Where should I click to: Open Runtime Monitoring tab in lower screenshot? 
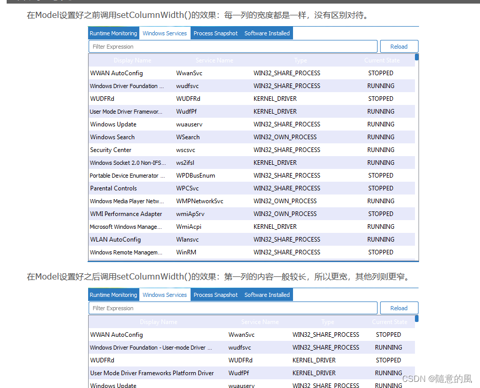113,295
